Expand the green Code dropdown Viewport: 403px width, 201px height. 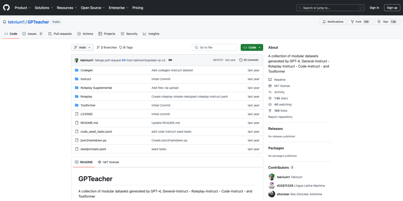click(x=252, y=48)
